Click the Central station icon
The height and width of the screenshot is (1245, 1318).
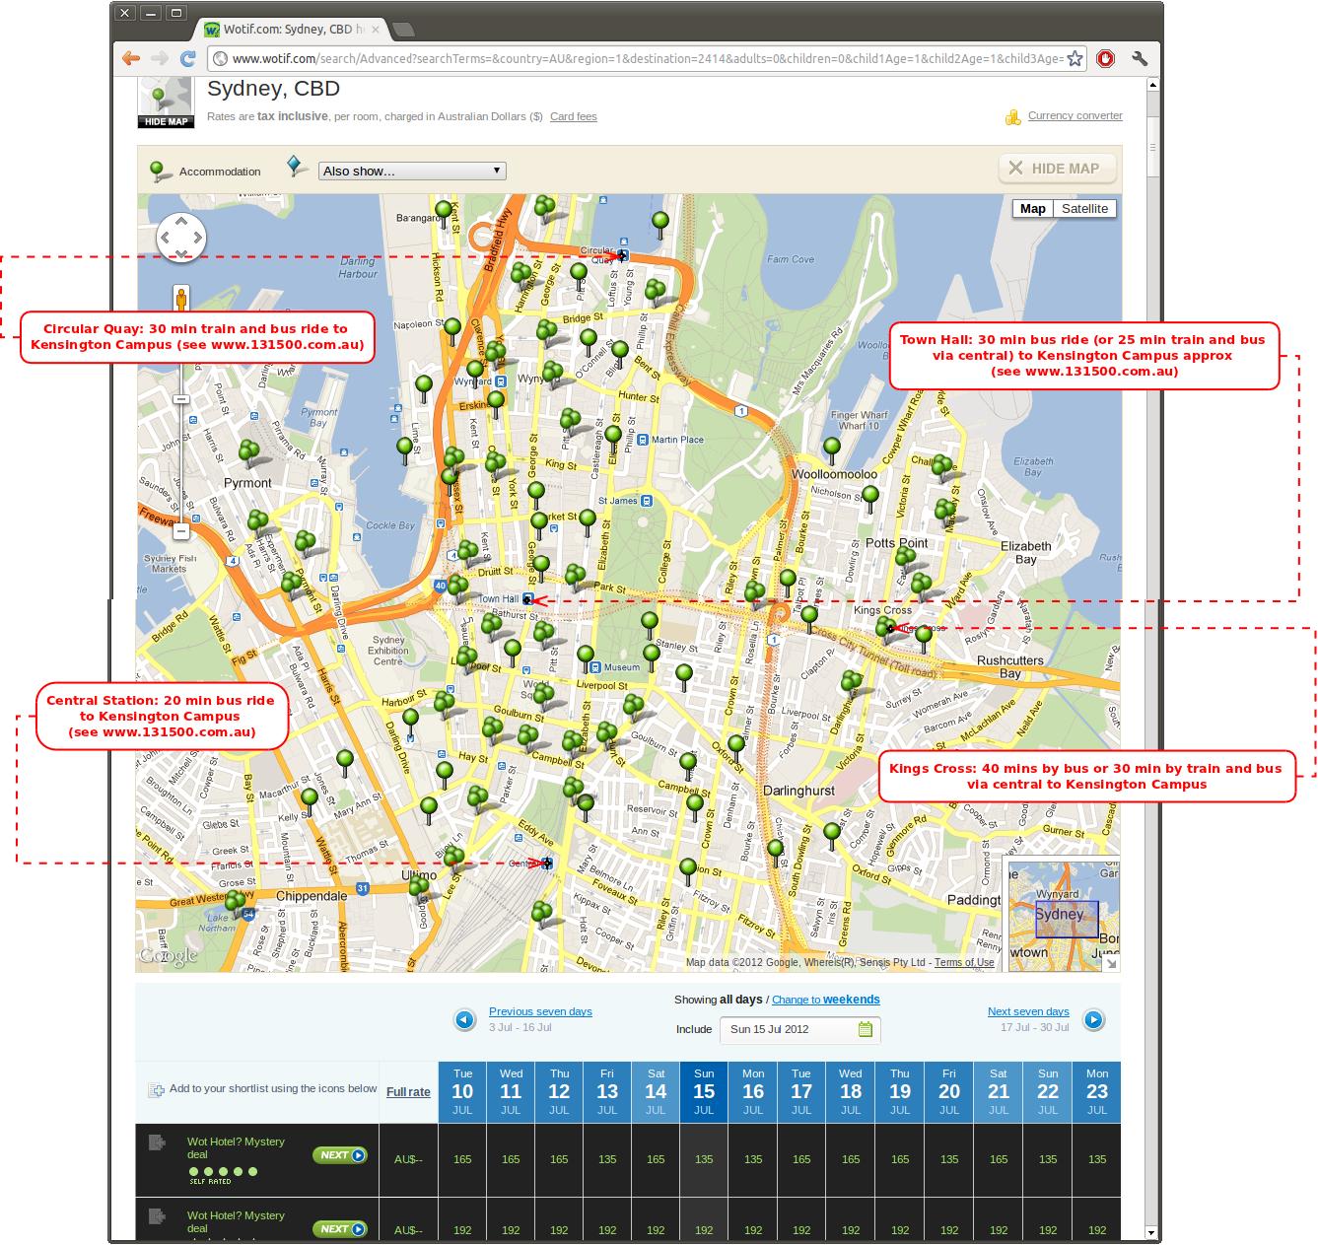pyautogui.click(x=547, y=864)
